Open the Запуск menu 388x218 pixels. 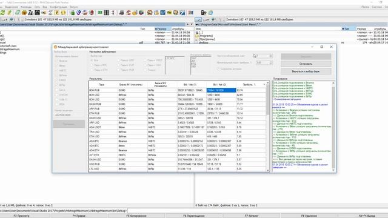[x=74, y=7]
